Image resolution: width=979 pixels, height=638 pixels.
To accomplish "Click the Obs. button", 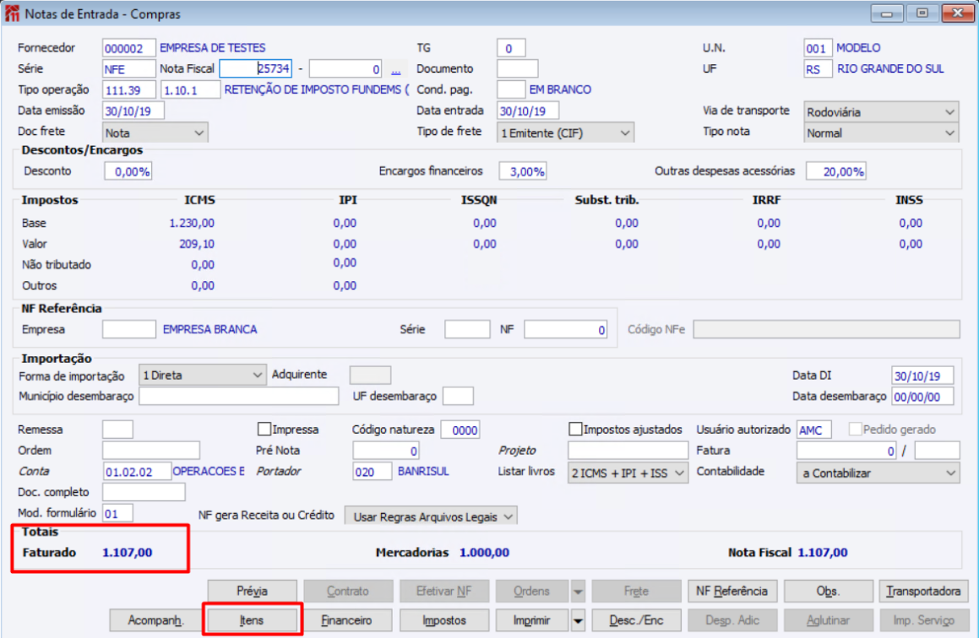I will point(828,592).
